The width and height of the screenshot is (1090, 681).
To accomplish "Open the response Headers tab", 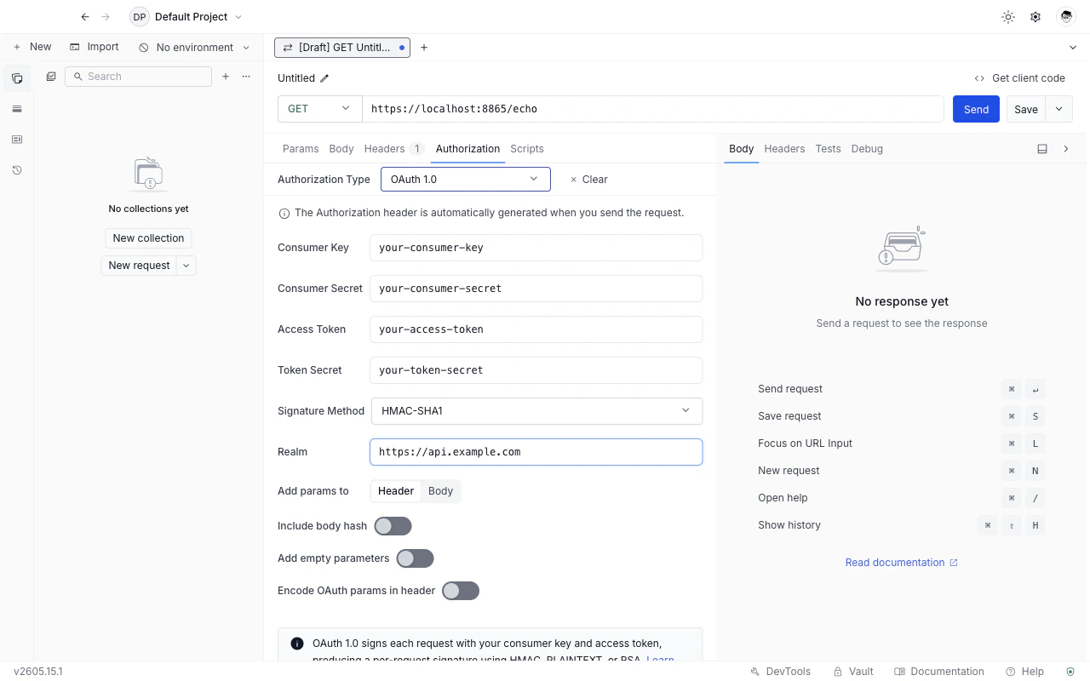I will coord(784,149).
